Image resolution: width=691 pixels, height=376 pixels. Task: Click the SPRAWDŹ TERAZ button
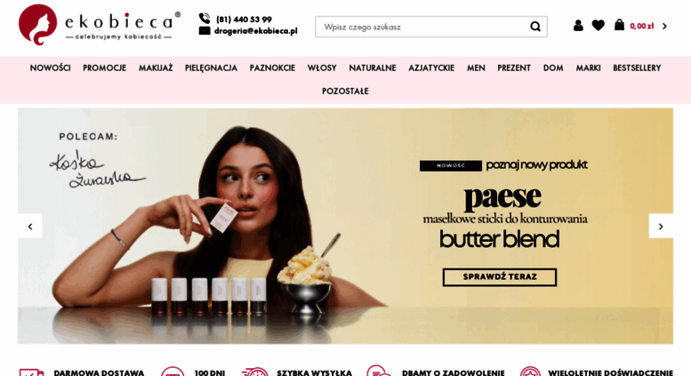click(499, 277)
